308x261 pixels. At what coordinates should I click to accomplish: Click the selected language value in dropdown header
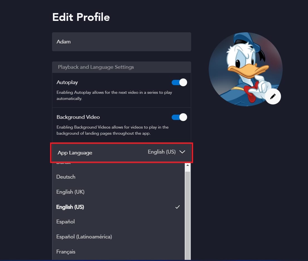coord(162,152)
